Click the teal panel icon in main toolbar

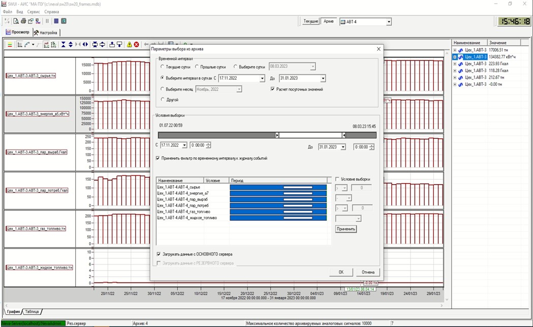[x=64, y=21]
